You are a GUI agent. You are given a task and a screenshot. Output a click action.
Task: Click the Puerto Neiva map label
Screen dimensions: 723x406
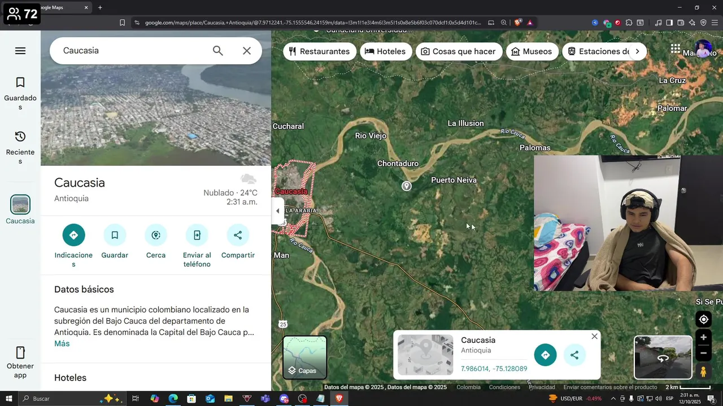[x=454, y=180]
